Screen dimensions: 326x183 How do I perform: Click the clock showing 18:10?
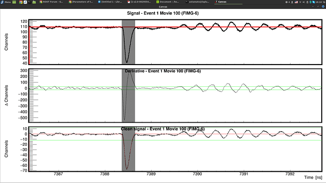coord(318,2)
